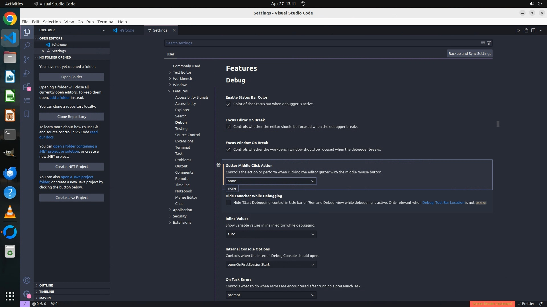547x307 pixels.
Task: Toggle Focus Editor On Break checkbox
Action: (x=228, y=127)
